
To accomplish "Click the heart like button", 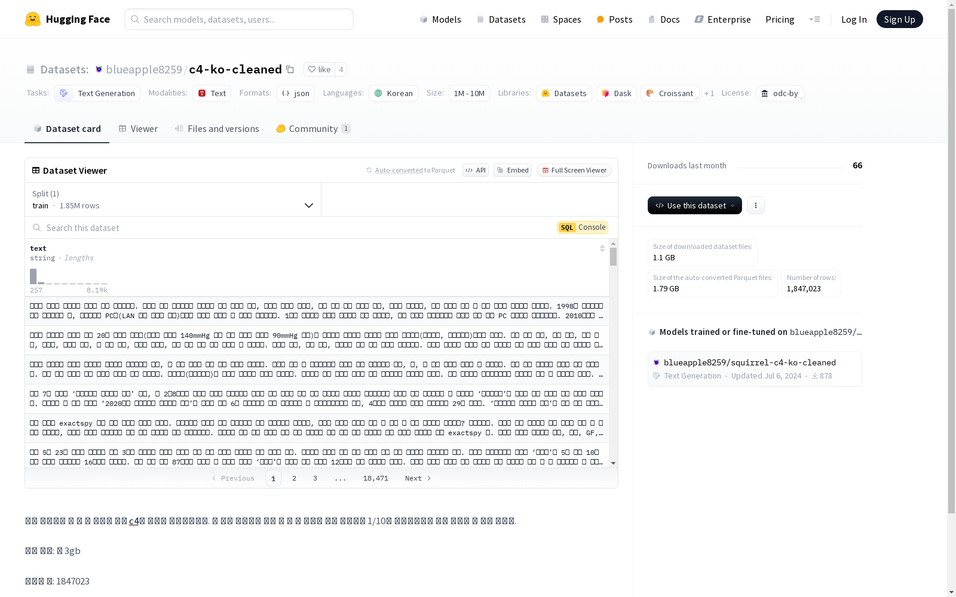I will pyautogui.click(x=319, y=69).
